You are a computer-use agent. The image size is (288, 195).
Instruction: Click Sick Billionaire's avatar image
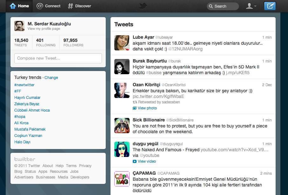click(122, 126)
